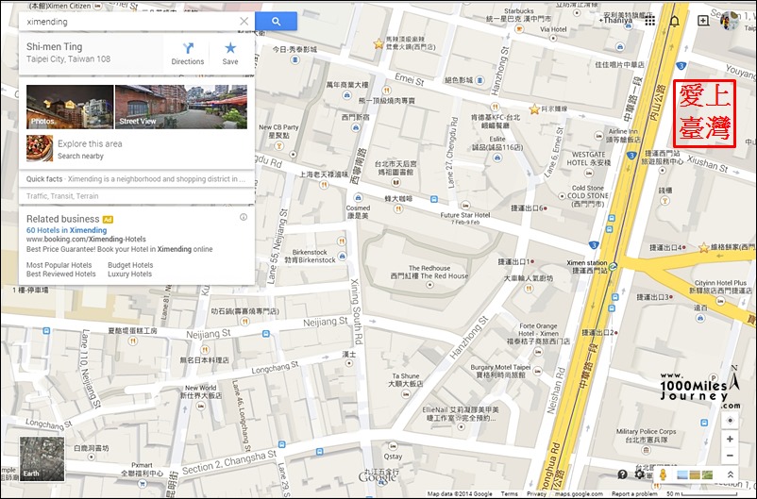
Task: Select 捷運出口1 exit label
Action: pyautogui.click(x=515, y=261)
